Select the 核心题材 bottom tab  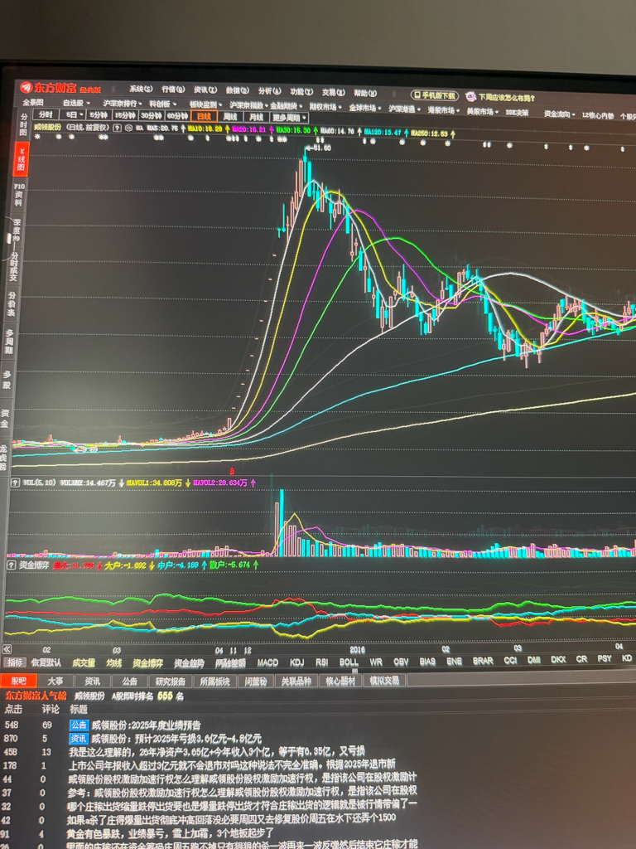tap(340, 681)
